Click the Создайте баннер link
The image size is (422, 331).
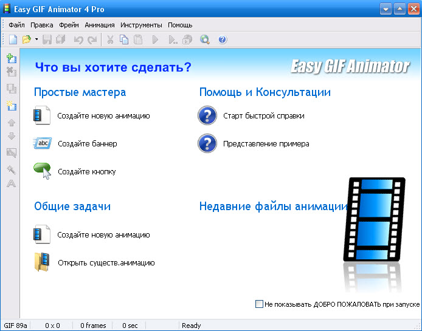(88, 144)
